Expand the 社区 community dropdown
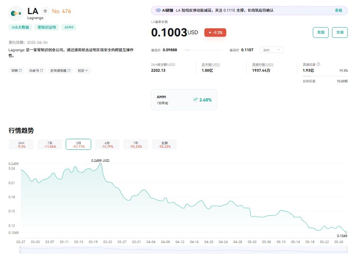This screenshot has width=362, height=265. [x=83, y=70]
